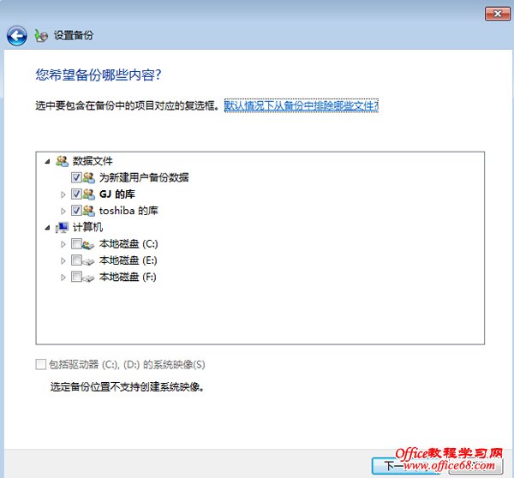514x478 pixels.
Task: Collapse the 计算机 tree node
Action: coord(48,228)
